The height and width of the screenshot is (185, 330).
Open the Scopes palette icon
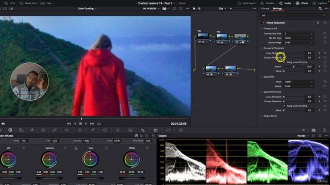(x=313, y=130)
